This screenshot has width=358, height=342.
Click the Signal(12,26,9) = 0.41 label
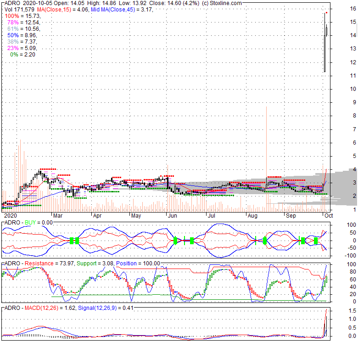[106, 308]
